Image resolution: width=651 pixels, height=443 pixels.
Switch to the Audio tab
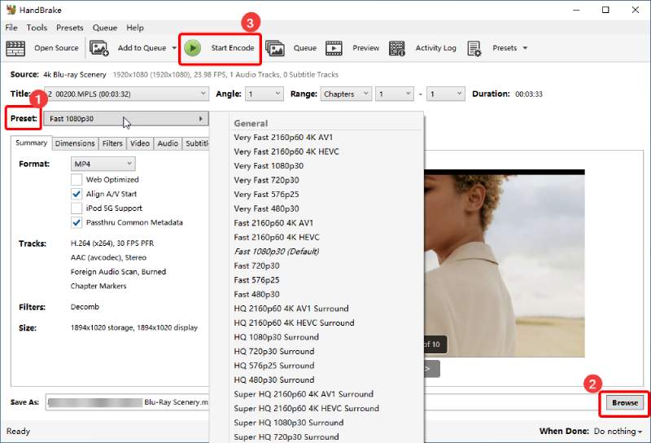click(x=168, y=143)
